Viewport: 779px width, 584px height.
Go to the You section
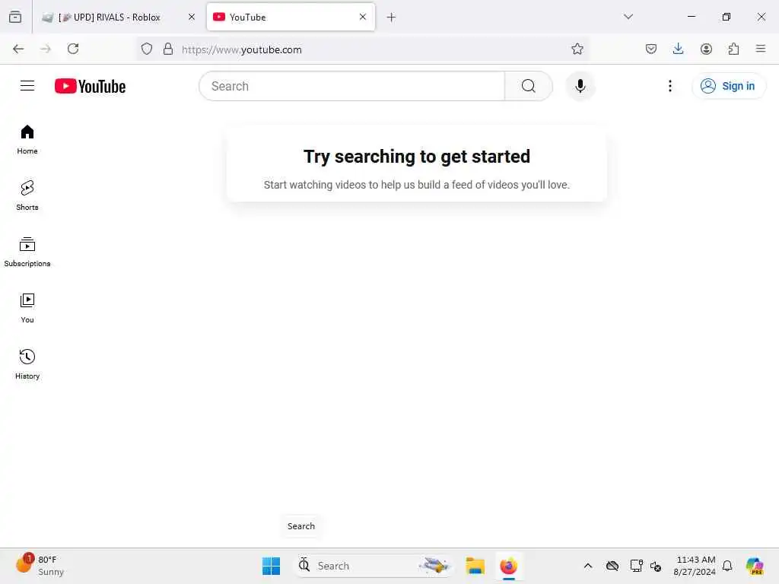[27, 307]
